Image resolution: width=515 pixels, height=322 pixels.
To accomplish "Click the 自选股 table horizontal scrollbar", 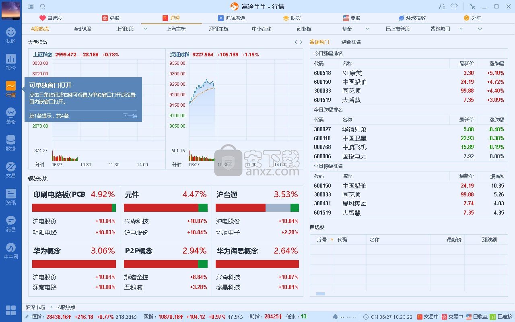I will point(320,294).
